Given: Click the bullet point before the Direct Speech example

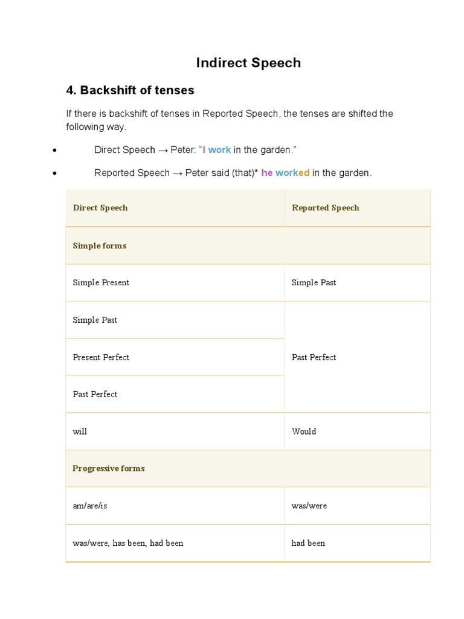Looking at the screenshot, I should click(x=55, y=151).
